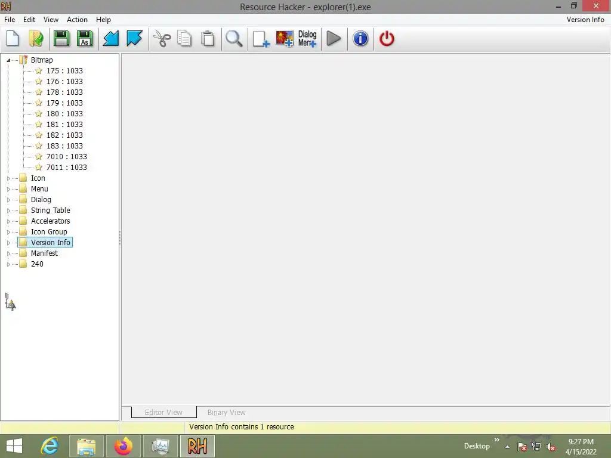Click the scissors Cut icon
611x458 pixels.
162,39
